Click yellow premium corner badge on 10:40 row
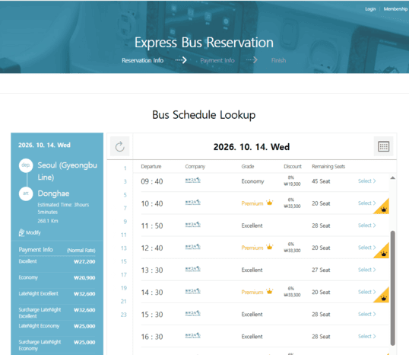The image size is (409, 355). pos(383,208)
